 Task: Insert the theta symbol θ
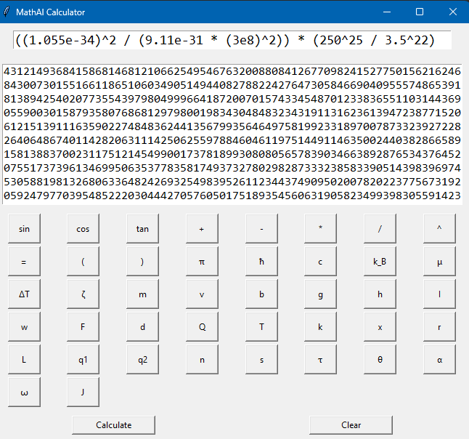(x=380, y=360)
